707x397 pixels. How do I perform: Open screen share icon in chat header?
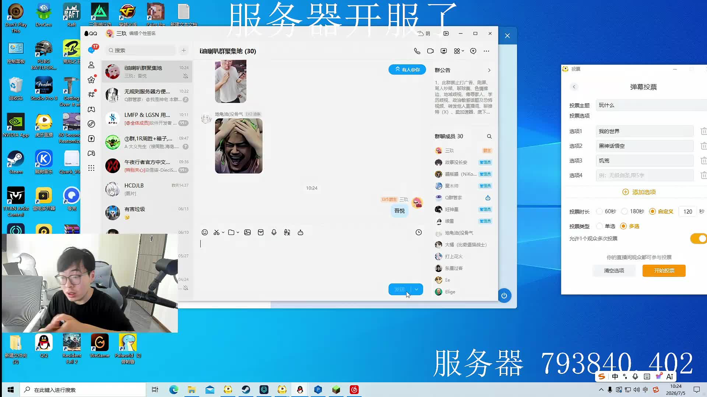444,51
